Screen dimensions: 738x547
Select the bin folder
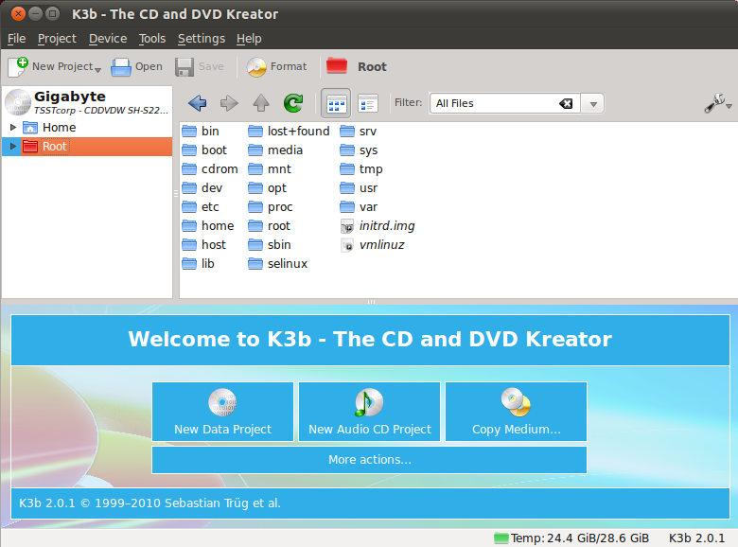tap(201, 131)
